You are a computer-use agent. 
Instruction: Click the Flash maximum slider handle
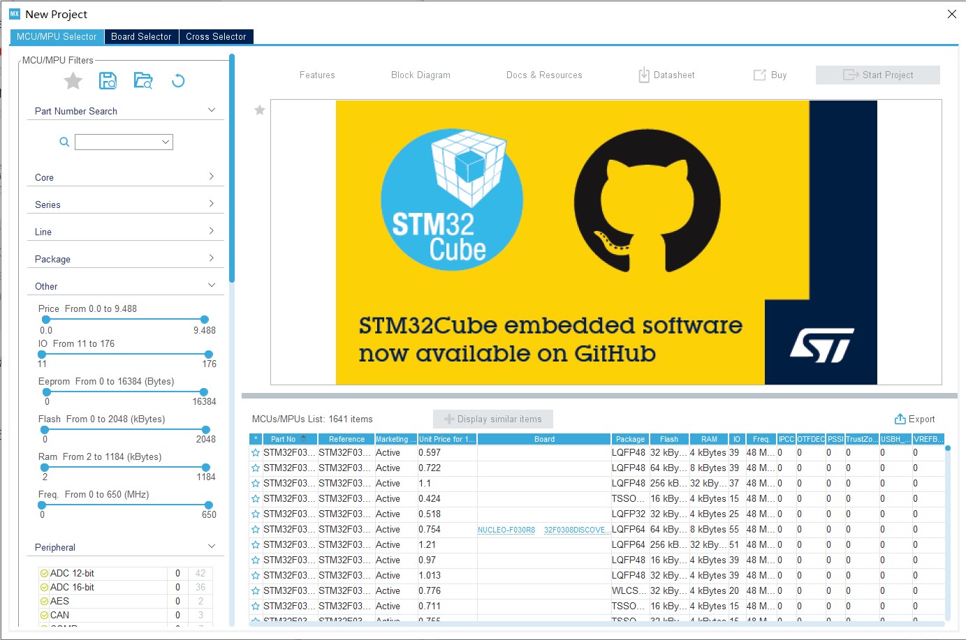[x=205, y=430]
